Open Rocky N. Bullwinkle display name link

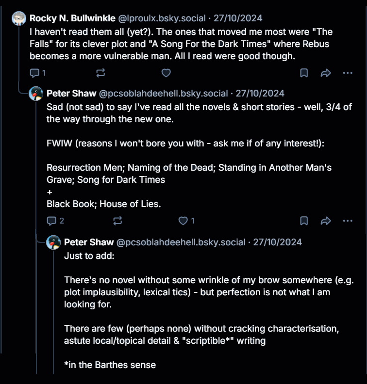pyautogui.click(x=73, y=18)
